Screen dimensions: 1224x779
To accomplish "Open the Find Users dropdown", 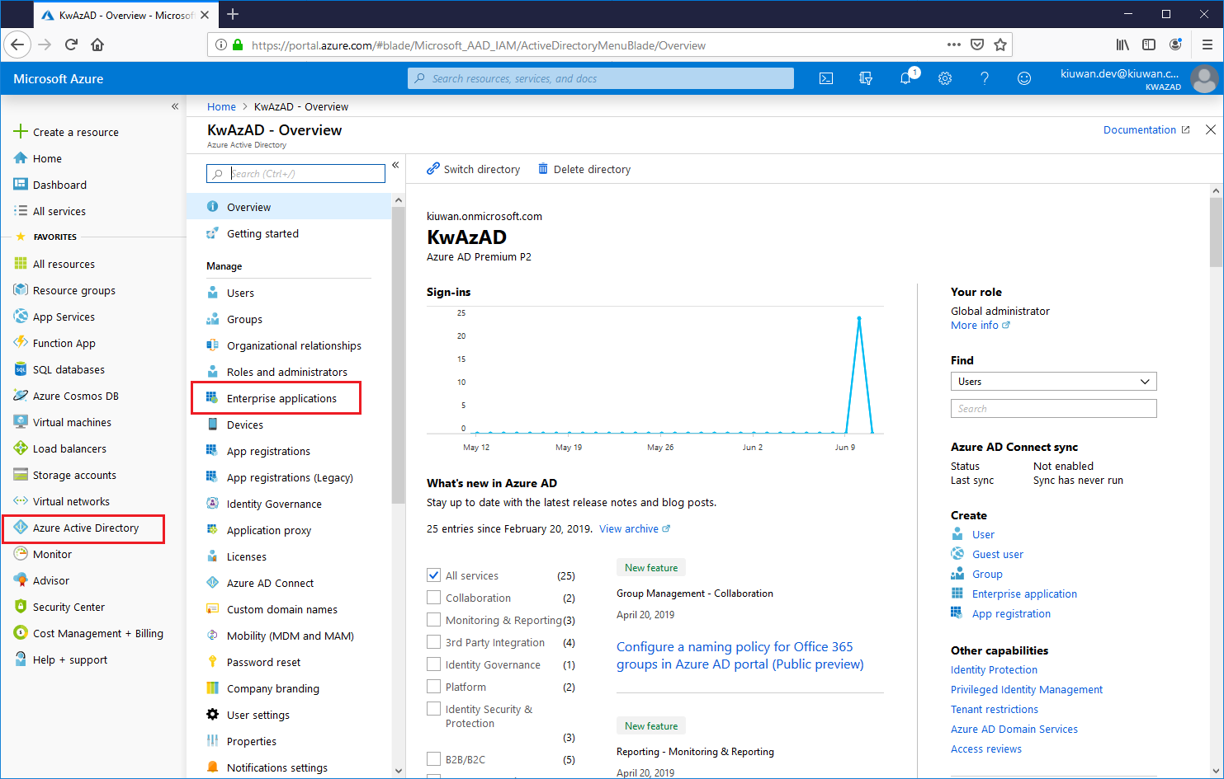I will tap(1053, 382).
